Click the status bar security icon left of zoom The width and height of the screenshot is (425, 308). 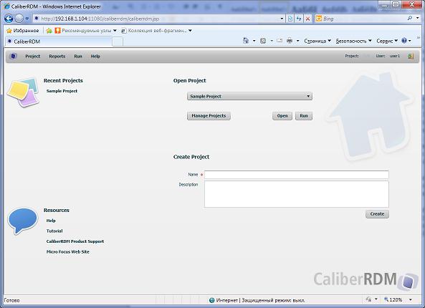click(x=368, y=299)
